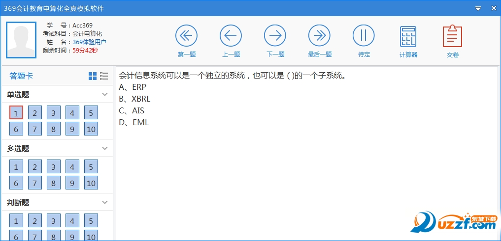
Task: Open single-choice question 4
Action: 72,113
